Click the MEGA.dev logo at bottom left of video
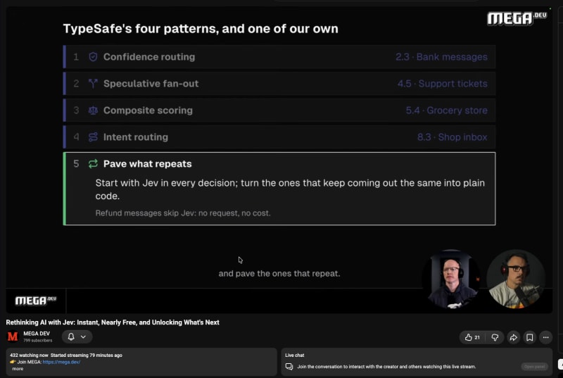The width and height of the screenshot is (563, 378). click(36, 301)
